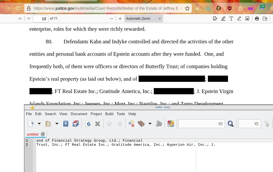Open the Automatic Zoom dropdown
Screen dimensions: 273x172
(143, 18)
